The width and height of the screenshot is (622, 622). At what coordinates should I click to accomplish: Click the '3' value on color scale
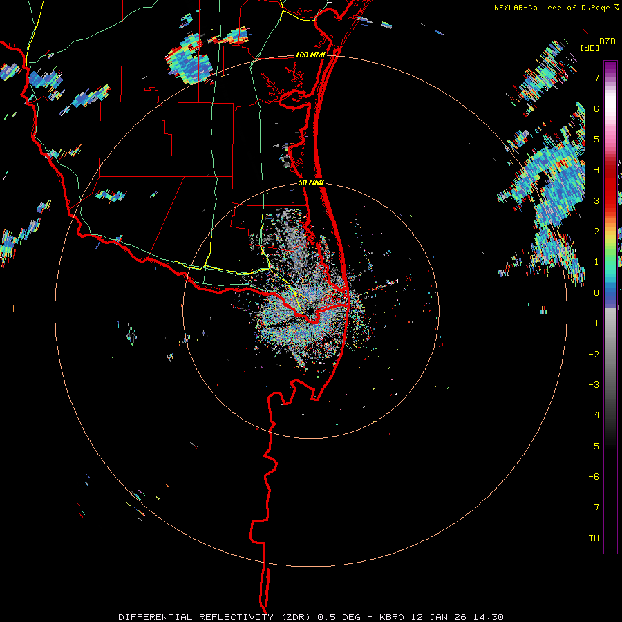pos(596,200)
